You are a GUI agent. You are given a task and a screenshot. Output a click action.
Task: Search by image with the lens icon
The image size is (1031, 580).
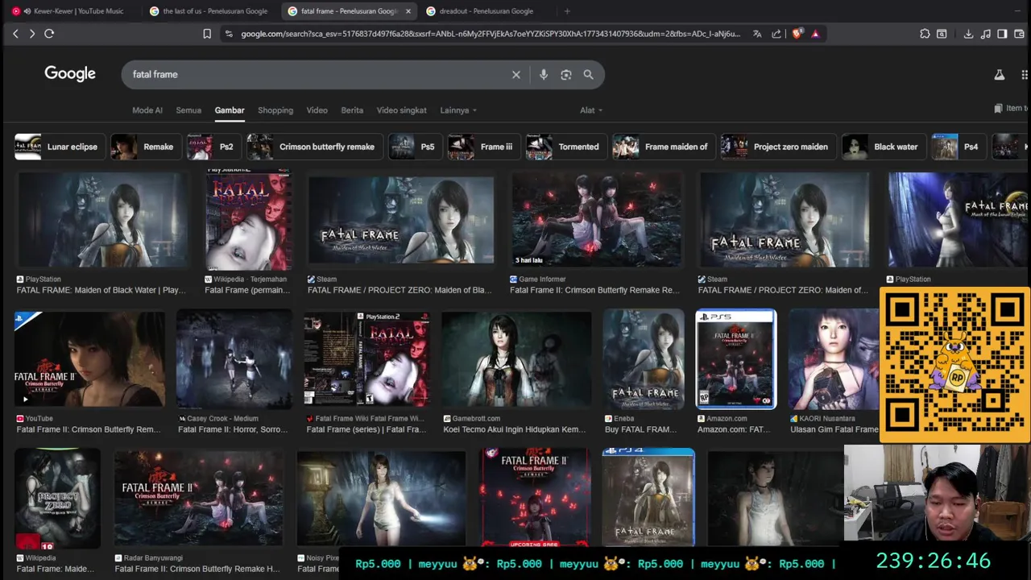pyautogui.click(x=566, y=75)
